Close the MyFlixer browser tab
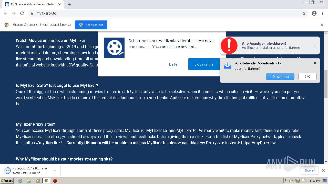 point(59,4)
